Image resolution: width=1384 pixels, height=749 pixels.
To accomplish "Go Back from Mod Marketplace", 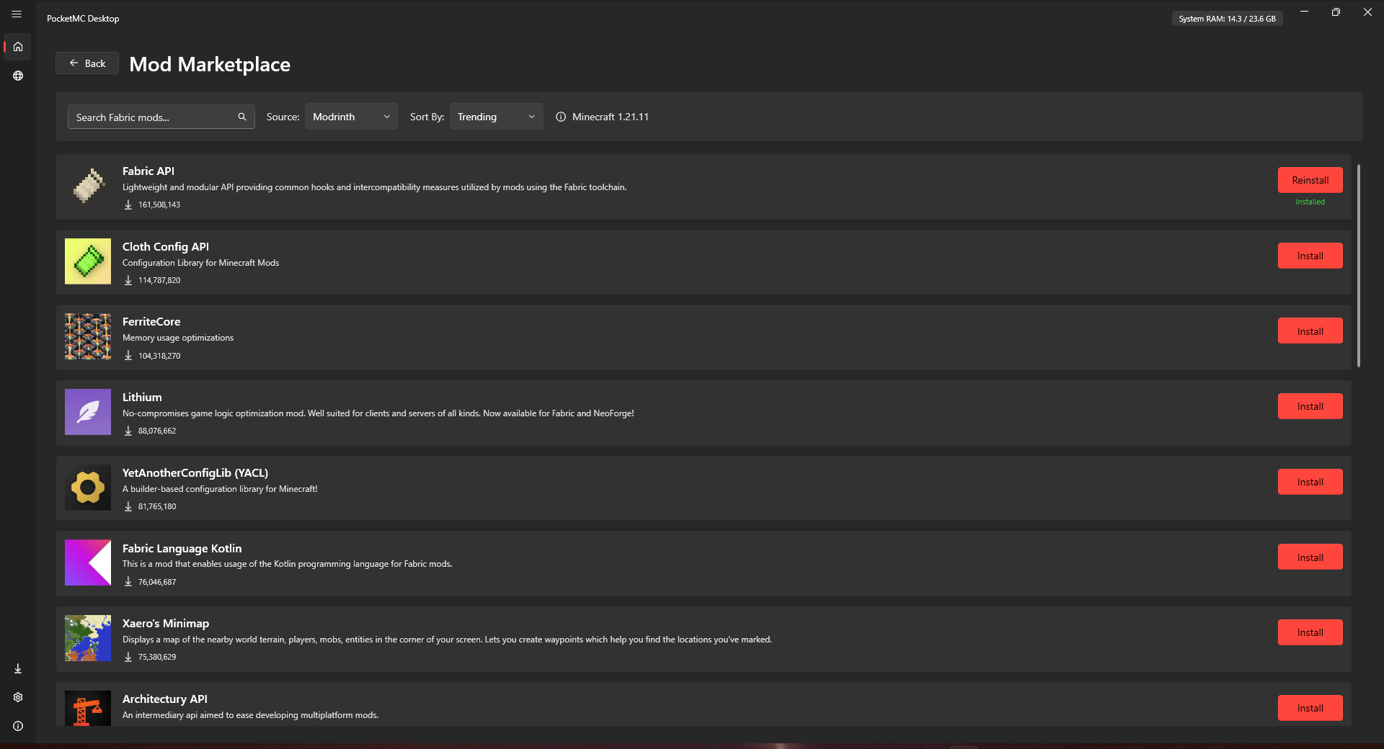I will 87,63.
